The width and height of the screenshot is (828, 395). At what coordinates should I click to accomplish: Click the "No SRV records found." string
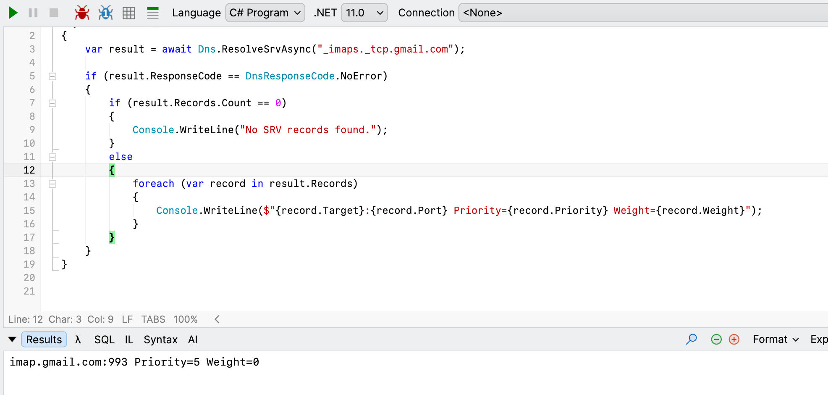tap(308, 130)
